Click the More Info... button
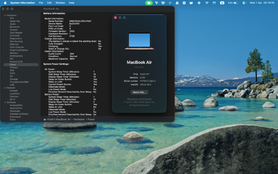Image resolution: width=278 pixels, height=174 pixels. (139, 92)
